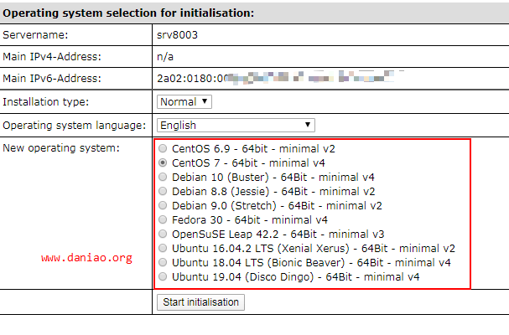Click the servername value srv8003

(x=177, y=34)
